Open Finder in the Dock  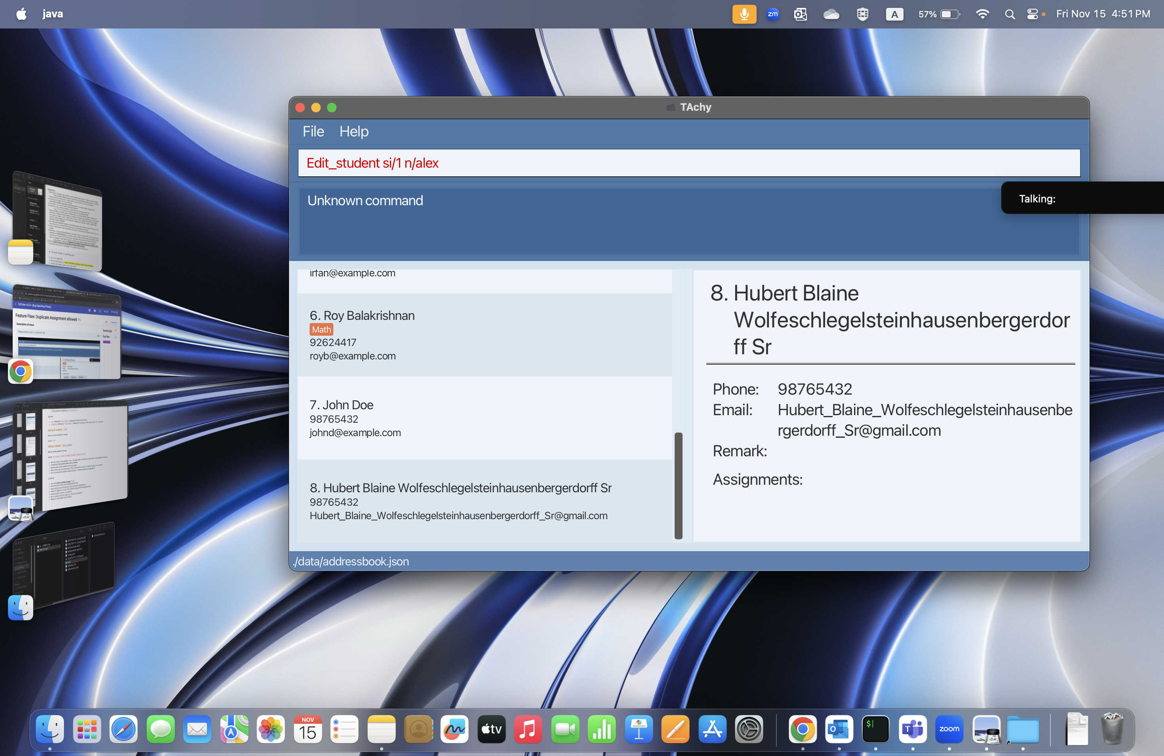tap(50, 729)
